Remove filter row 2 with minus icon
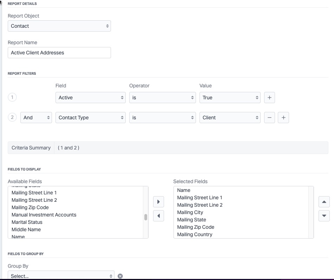Screen dimensions: 334x280 point(269,118)
